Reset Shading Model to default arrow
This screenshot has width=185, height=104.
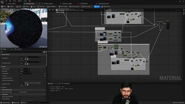click(x=45, y=74)
